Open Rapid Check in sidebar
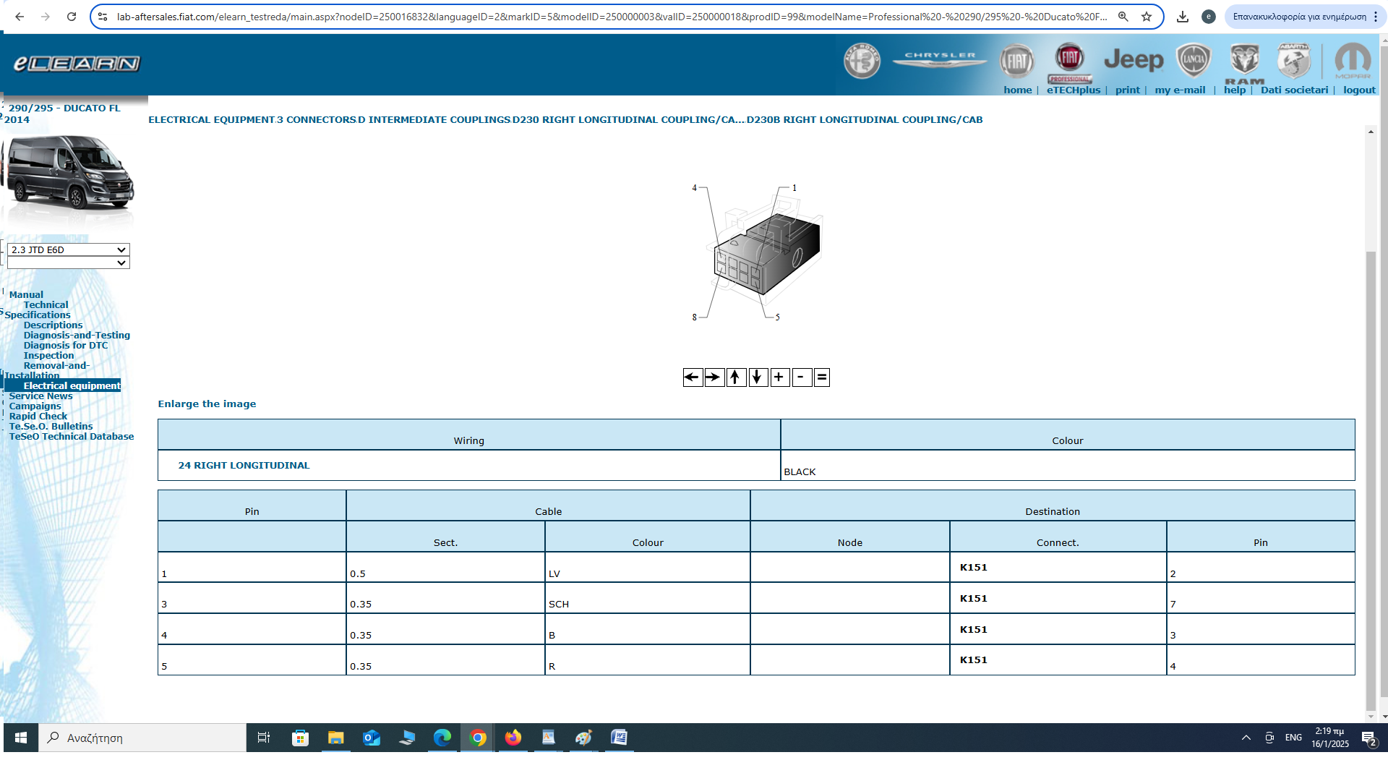This screenshot has width=1388, height=781. click(x=38, y=416)
